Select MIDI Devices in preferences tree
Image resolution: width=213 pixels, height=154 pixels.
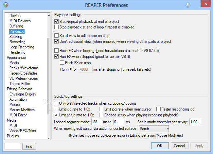click(20, 21)
